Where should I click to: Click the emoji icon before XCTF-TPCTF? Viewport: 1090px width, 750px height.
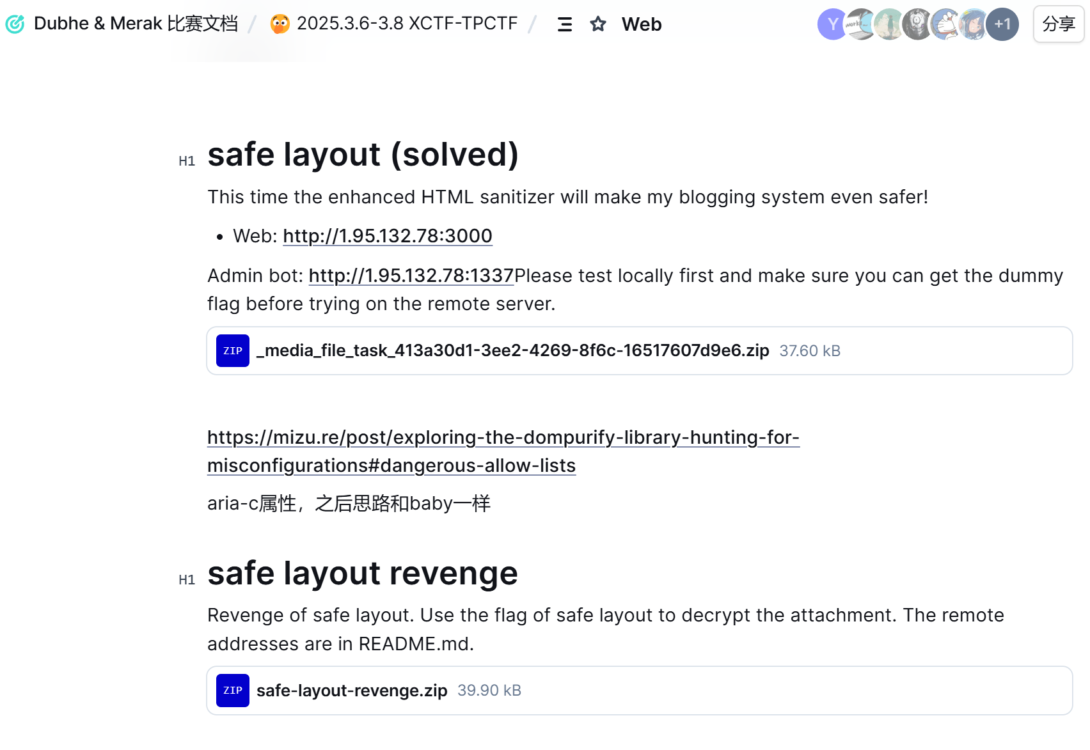(280, 24)
